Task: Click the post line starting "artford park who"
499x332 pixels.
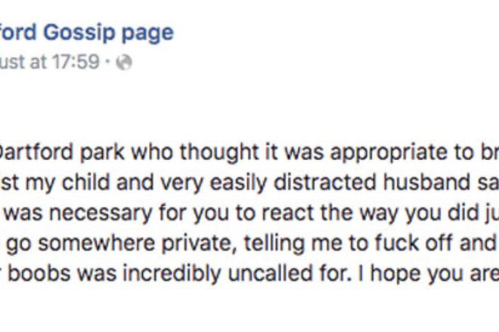Action: click(249, 153)
